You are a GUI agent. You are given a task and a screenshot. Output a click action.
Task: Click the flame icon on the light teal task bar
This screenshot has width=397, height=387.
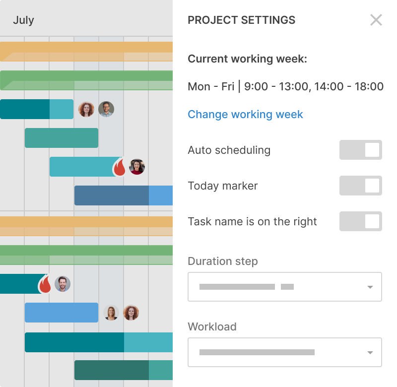119,167
